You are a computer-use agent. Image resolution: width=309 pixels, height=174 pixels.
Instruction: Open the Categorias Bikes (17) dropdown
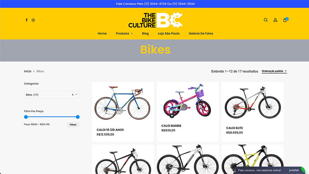click(51, 95)
